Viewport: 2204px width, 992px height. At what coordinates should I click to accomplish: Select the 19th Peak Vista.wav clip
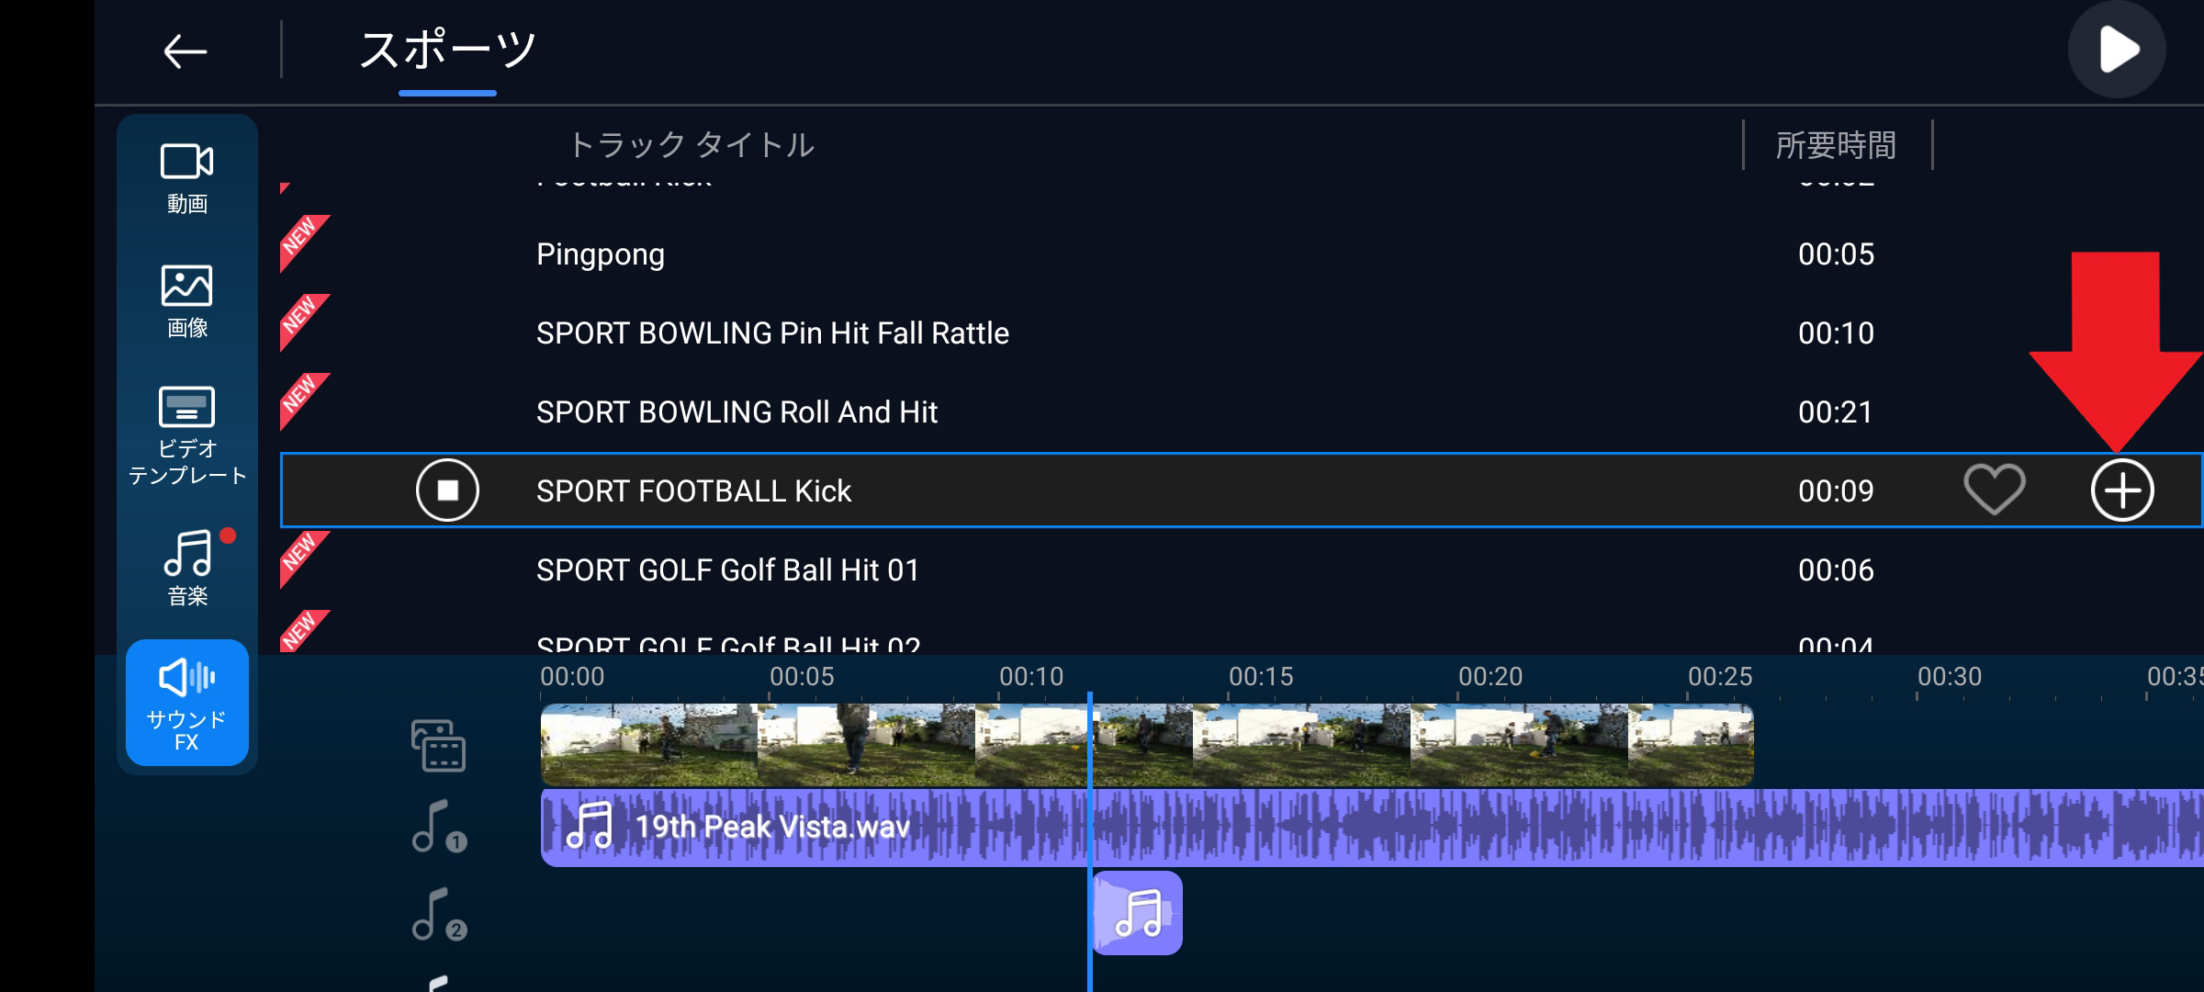point(1372,828)
